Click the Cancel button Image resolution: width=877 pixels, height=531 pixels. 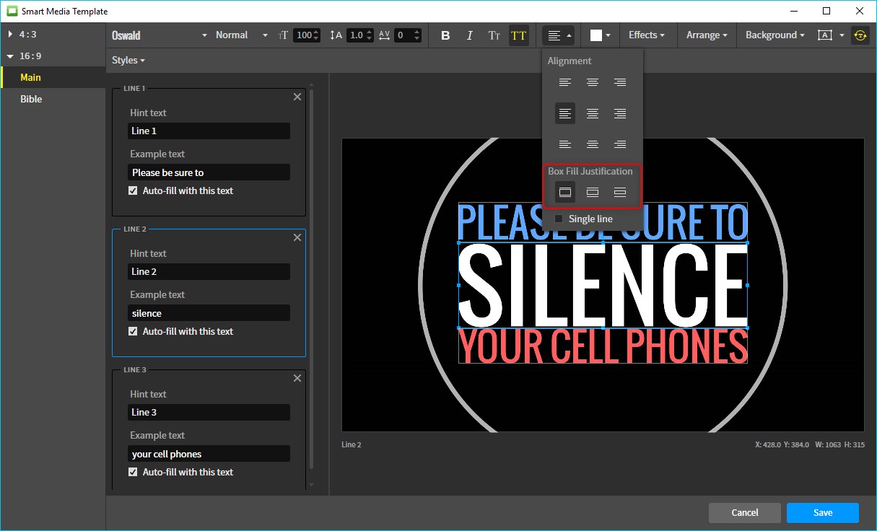click(x=745, y=513)
